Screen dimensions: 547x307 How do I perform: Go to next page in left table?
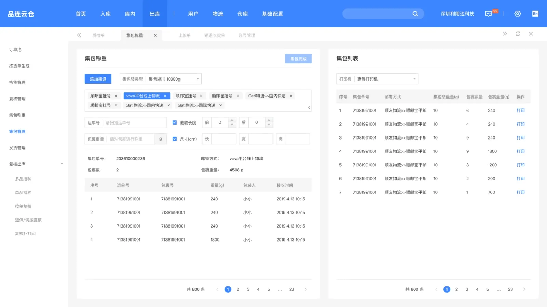[306, 289]
